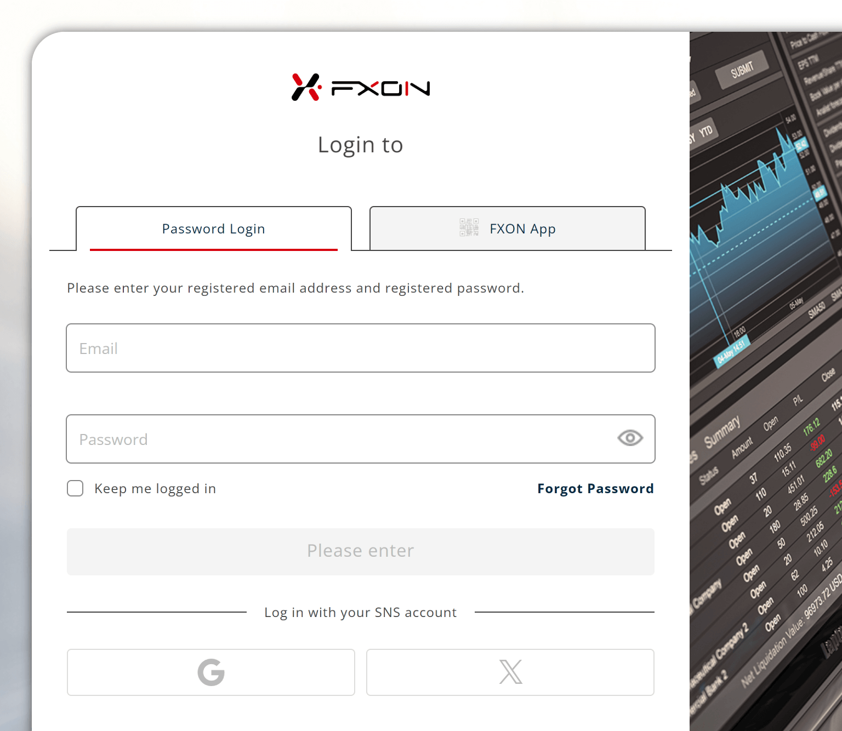The image size is (842, 731).
Task: Click the Login to heading text
Action: (x=361, y=145)
